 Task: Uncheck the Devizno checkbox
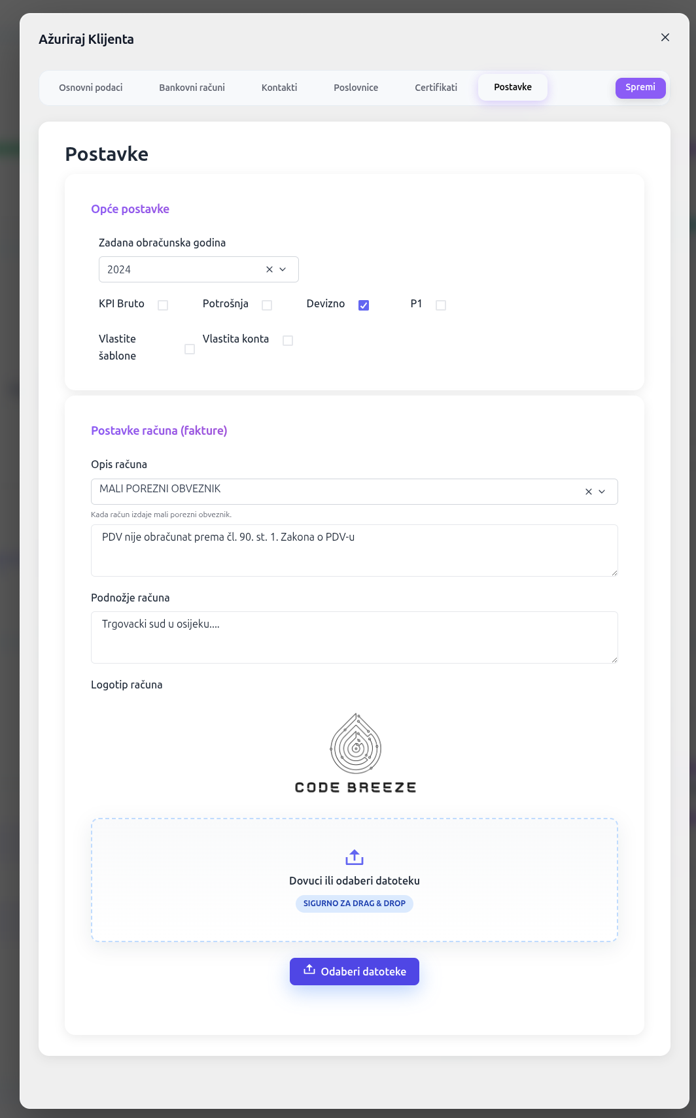[x=364, y=305]
